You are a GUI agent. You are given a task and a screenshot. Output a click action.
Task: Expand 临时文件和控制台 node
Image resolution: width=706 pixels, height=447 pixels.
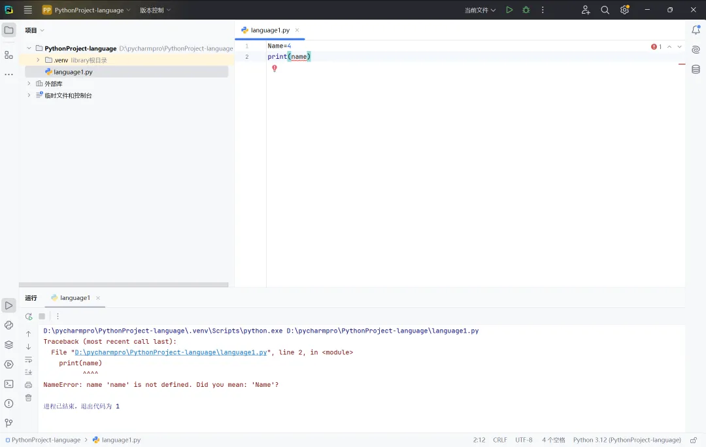(x=29, y=95)
